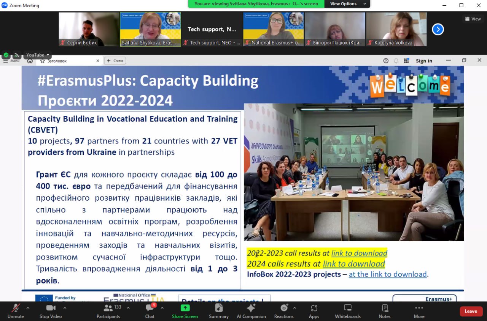Select National Erasmus+ office video thumbnail
Screen dimensions: 487x321
[x=274, y=29]
